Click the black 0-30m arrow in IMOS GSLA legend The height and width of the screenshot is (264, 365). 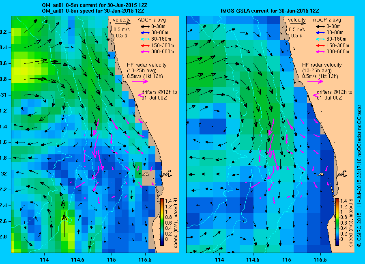coord(320,26)
